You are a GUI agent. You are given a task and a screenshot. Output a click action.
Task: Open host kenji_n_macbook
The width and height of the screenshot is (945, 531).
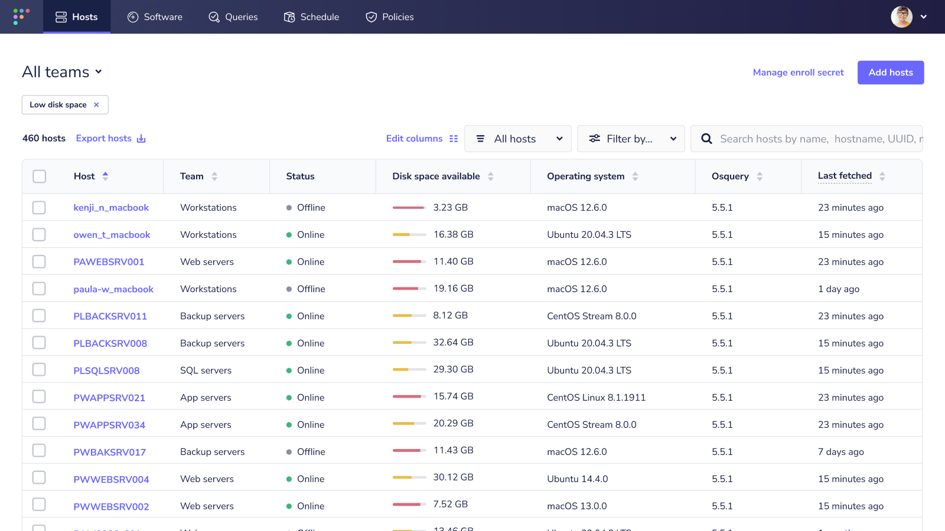click(111, 208)
